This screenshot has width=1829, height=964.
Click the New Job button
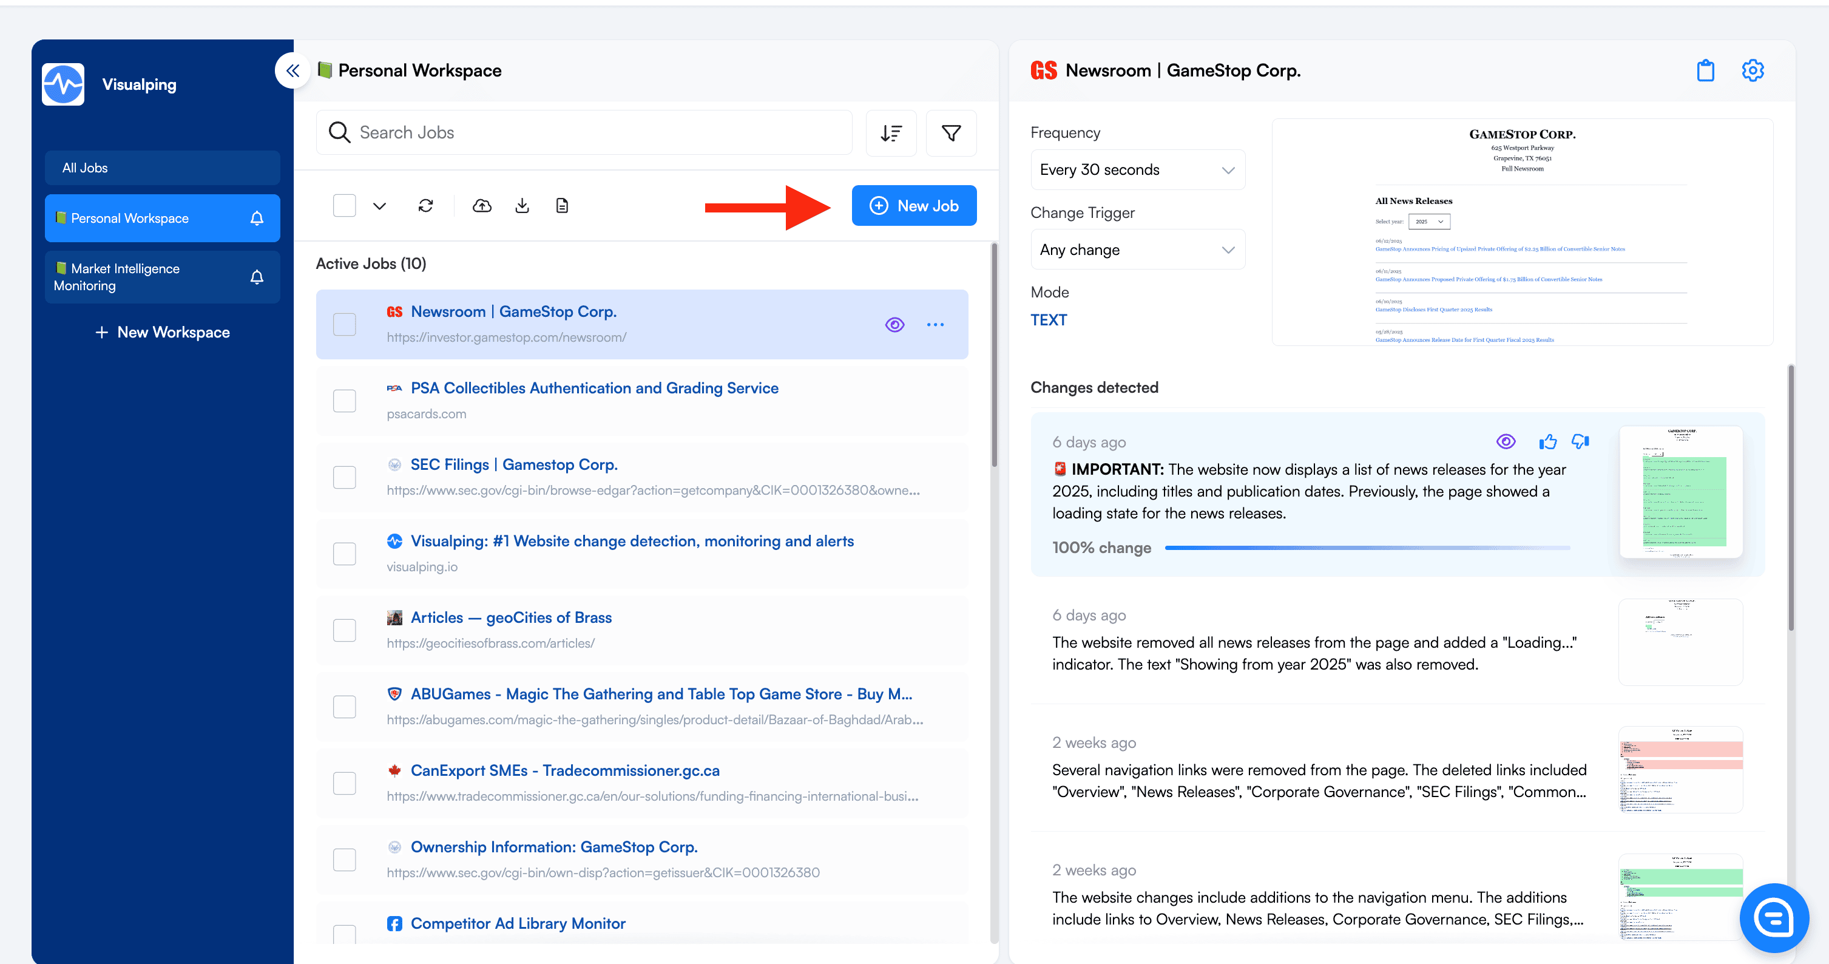[x=914, y=206]
